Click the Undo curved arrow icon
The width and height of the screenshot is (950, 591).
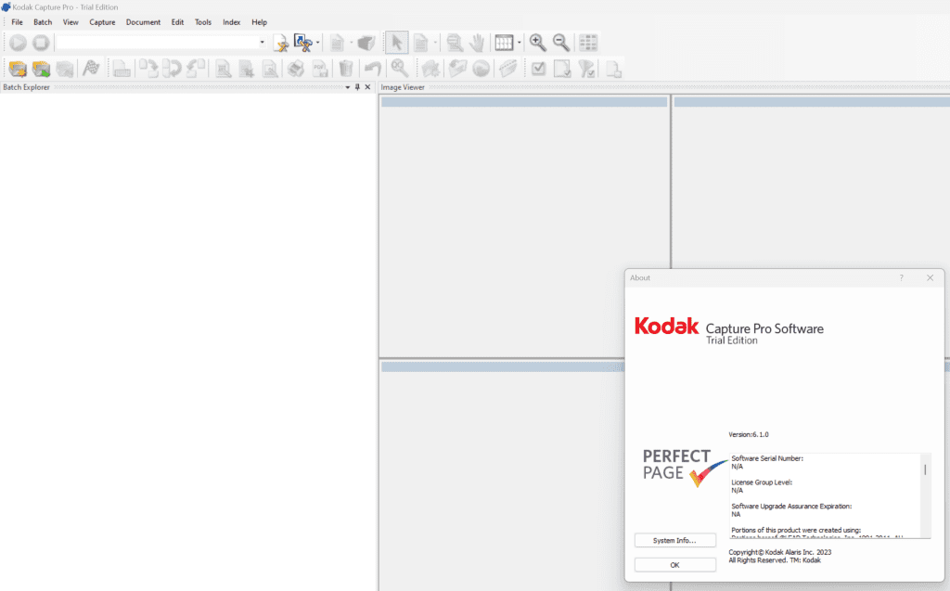pos(373,69)
